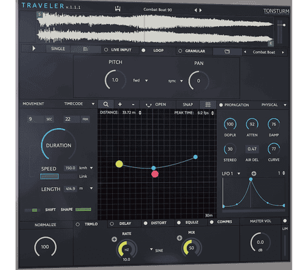Toggle the grid display icon
This screenshot has width=308, height=270.
(208, 105)
